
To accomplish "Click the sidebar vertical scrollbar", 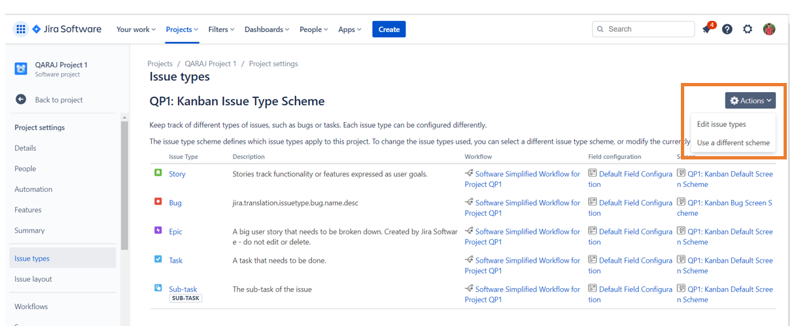I will 124,185.
